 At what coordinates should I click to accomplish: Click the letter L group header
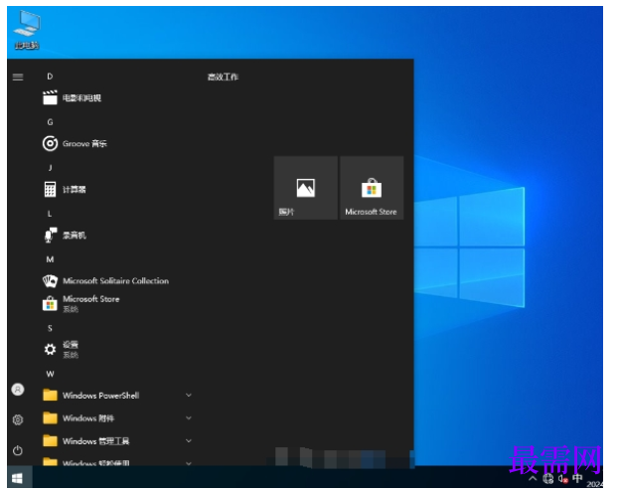click(50, 214)
